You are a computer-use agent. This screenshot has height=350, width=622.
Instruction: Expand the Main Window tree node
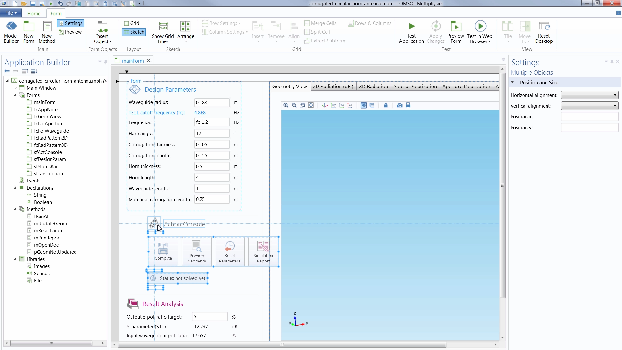tap(15, 88)
